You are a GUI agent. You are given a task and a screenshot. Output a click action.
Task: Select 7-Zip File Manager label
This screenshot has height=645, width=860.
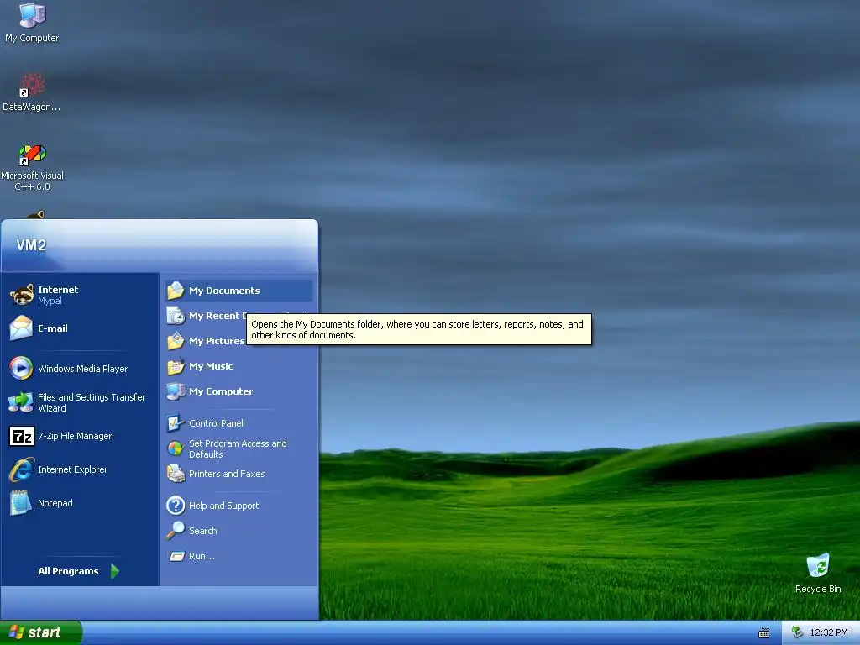[75, 436]
